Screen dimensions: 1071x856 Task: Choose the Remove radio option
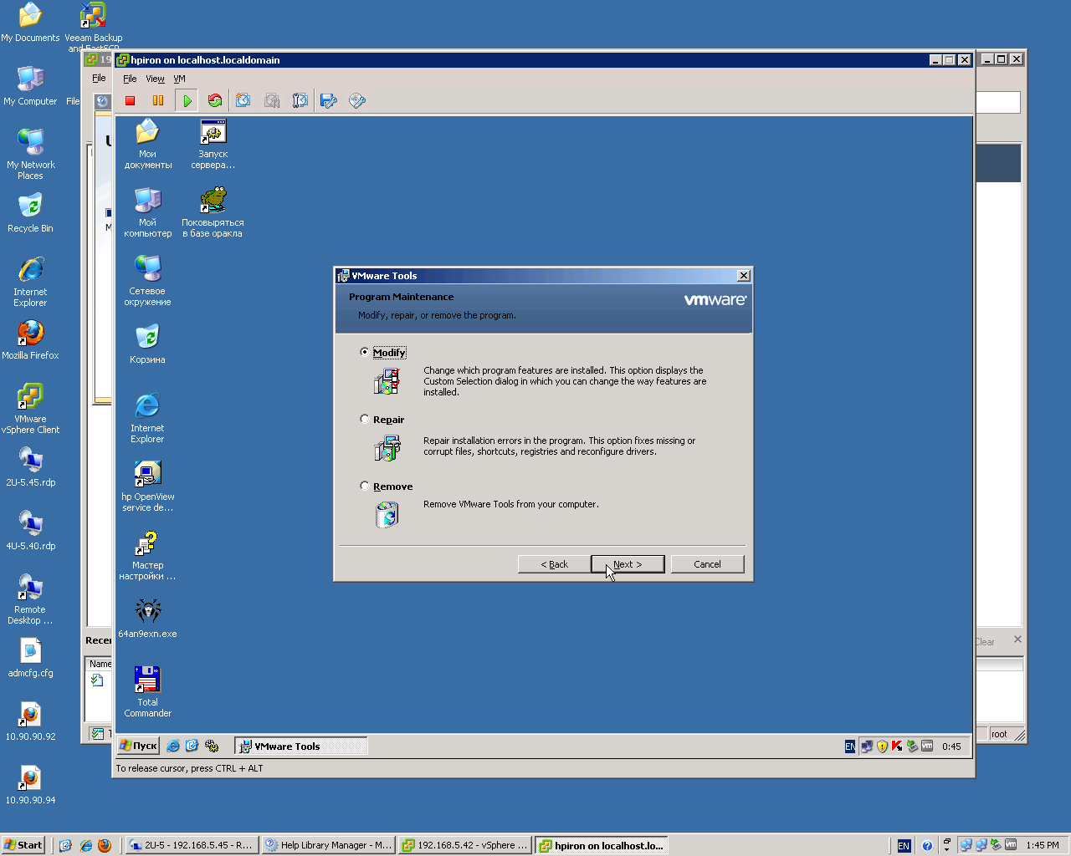click(x=364, y=486)
